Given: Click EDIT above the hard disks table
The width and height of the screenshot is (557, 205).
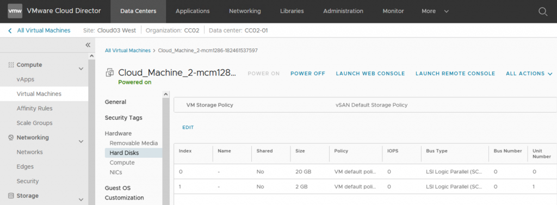Looking at the screenshot, I should click(x=188, y=127).
